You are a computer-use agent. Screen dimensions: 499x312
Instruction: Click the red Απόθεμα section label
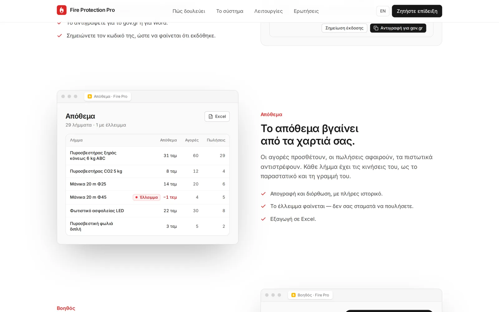(x=271, y=115)
